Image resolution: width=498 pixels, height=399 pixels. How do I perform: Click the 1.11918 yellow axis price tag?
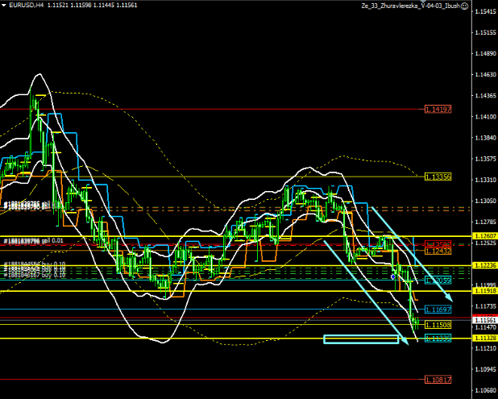[x=483, y=290]
